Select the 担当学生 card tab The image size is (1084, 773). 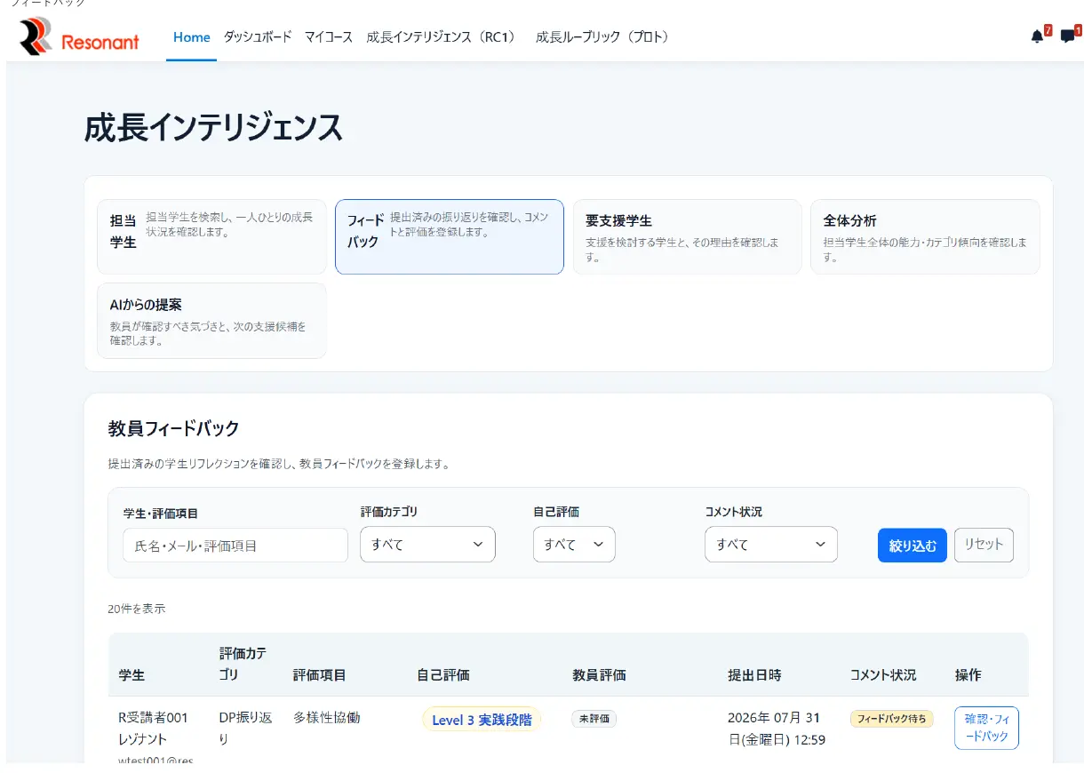point(211,236)
